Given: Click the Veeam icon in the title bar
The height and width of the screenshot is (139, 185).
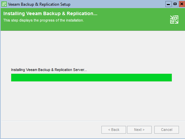Looking at the screenshot, I should [x=4, y=4].
